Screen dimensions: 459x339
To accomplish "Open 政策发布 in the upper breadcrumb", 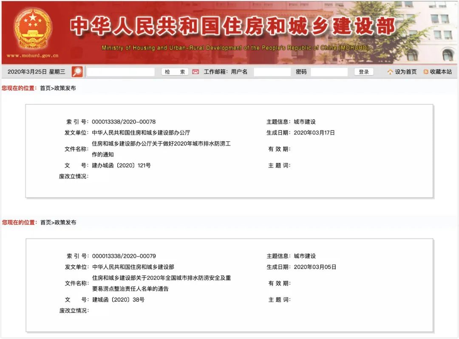I will coord(65,88).
